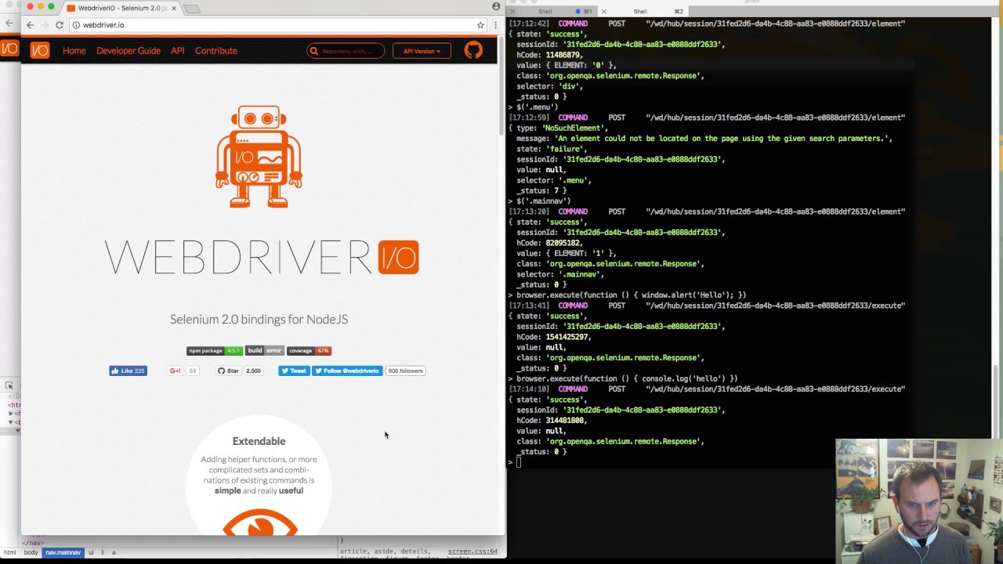Viewport: 1003px width, 564px height.
Task: Select body in the DevTools breadcrumb
Action: (x=31, y=552)
